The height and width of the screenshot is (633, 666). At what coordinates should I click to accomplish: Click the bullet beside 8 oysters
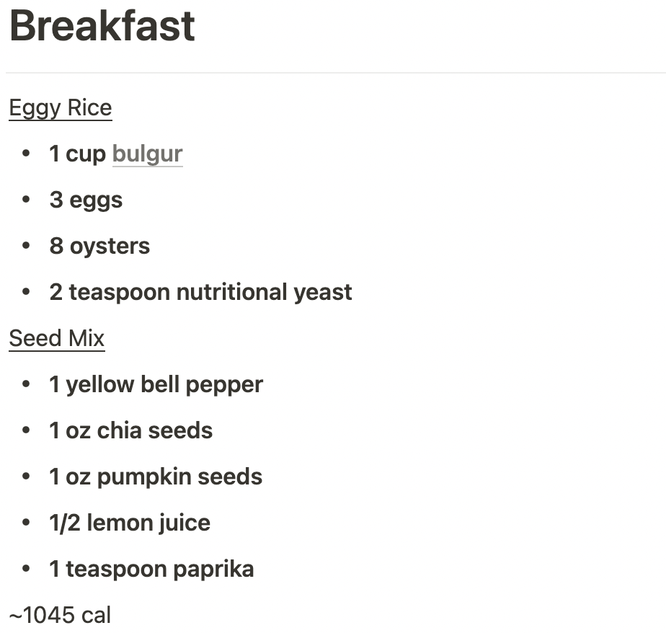pos(27,246)
